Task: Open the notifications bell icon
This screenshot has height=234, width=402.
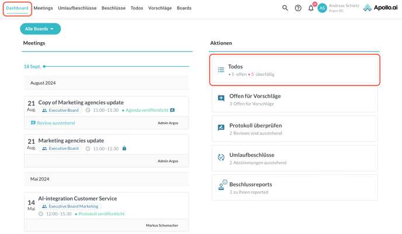Action: 311,8
